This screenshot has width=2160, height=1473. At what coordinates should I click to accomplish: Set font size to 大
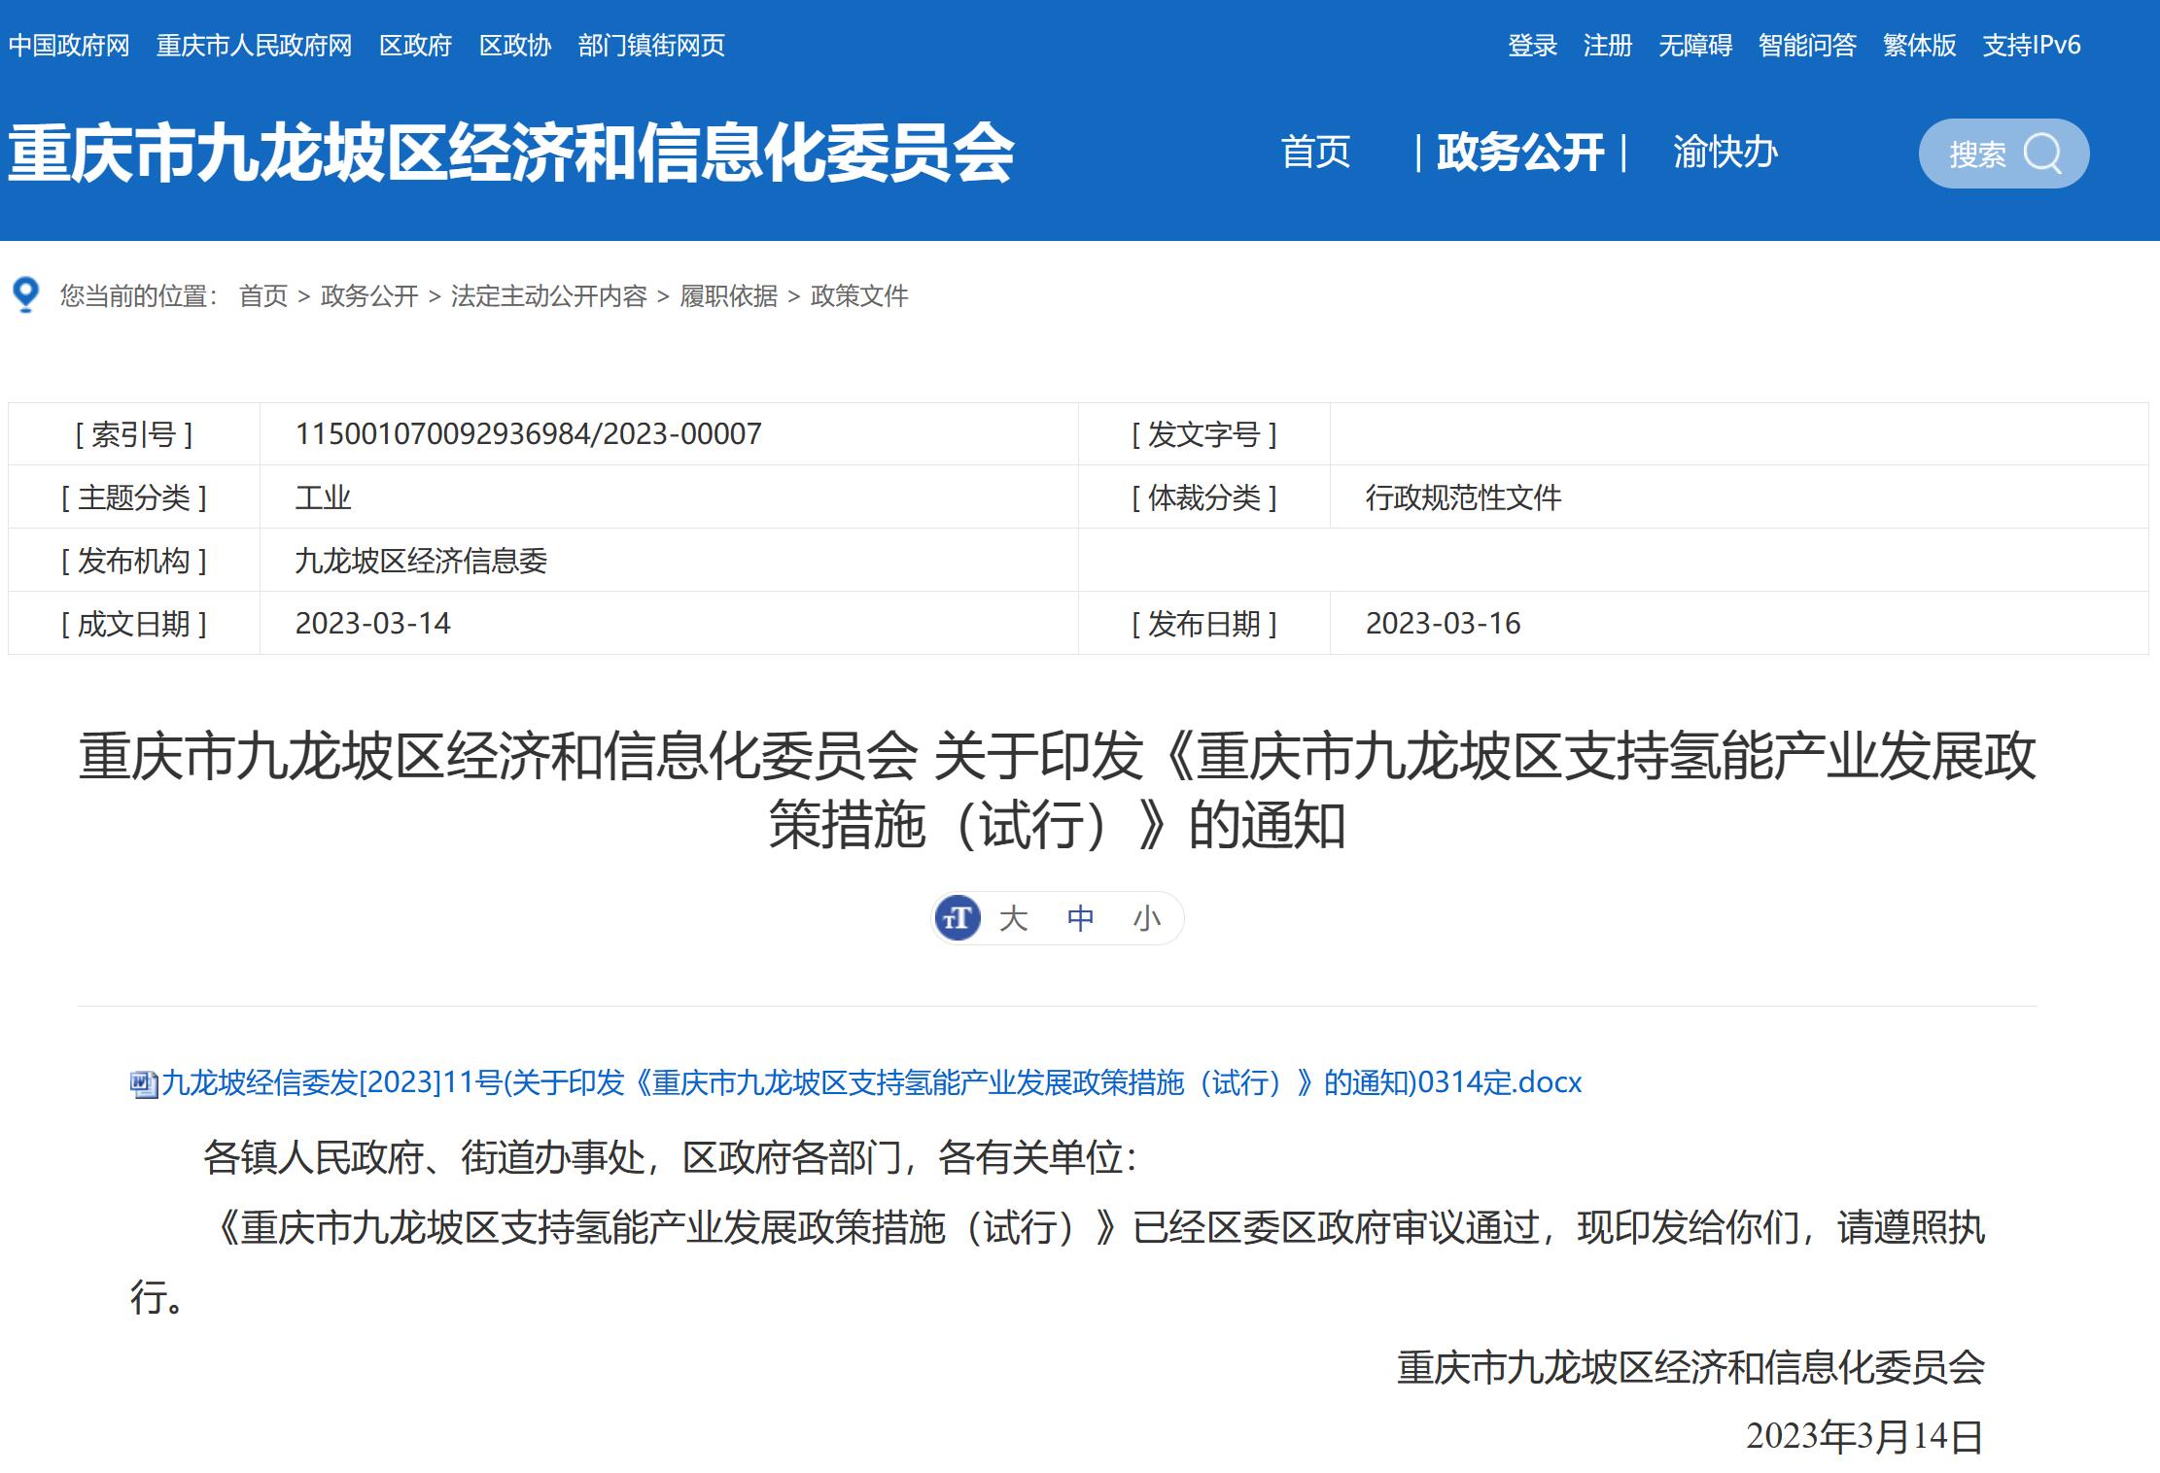pyautogui.click(x=1013, y=918)
